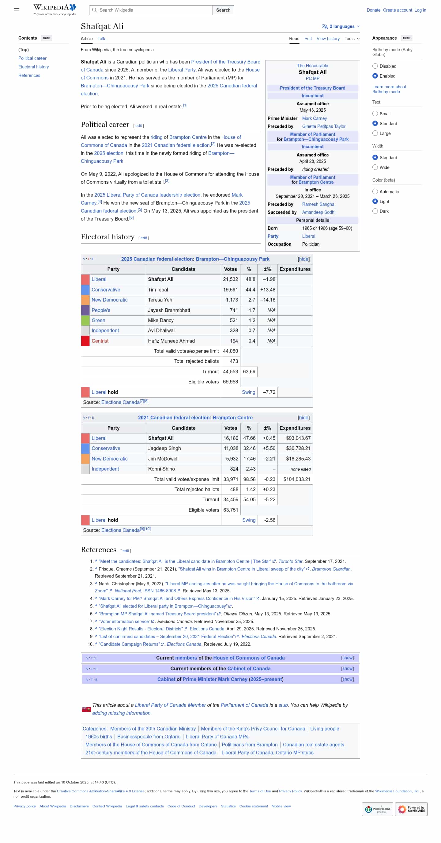441x843 pixels.
Task: Click the language translation icon
Action: click(324, 26)
